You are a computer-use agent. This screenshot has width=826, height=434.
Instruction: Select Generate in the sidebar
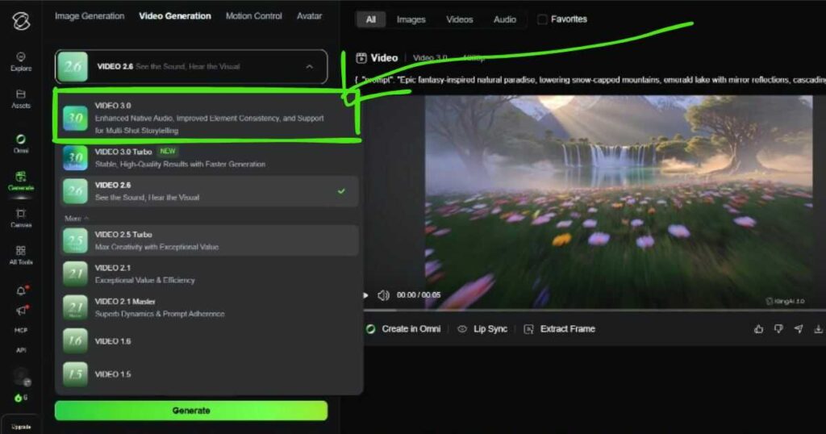[21, 181]
